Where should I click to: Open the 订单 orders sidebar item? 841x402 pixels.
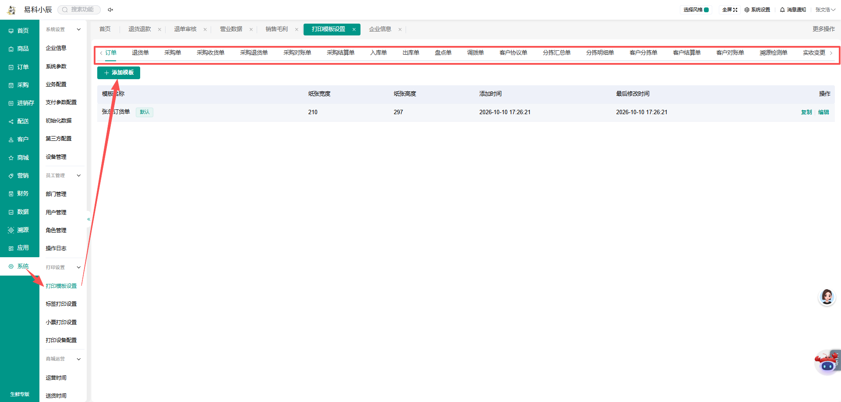coord(19,67)
